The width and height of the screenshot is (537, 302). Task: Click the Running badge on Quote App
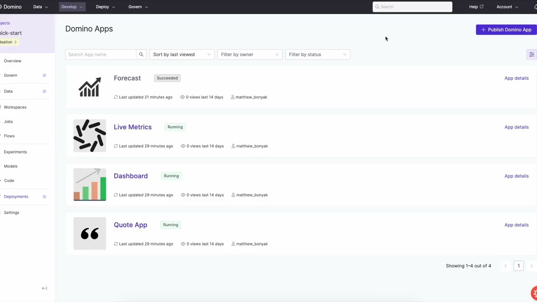point(170,225)
